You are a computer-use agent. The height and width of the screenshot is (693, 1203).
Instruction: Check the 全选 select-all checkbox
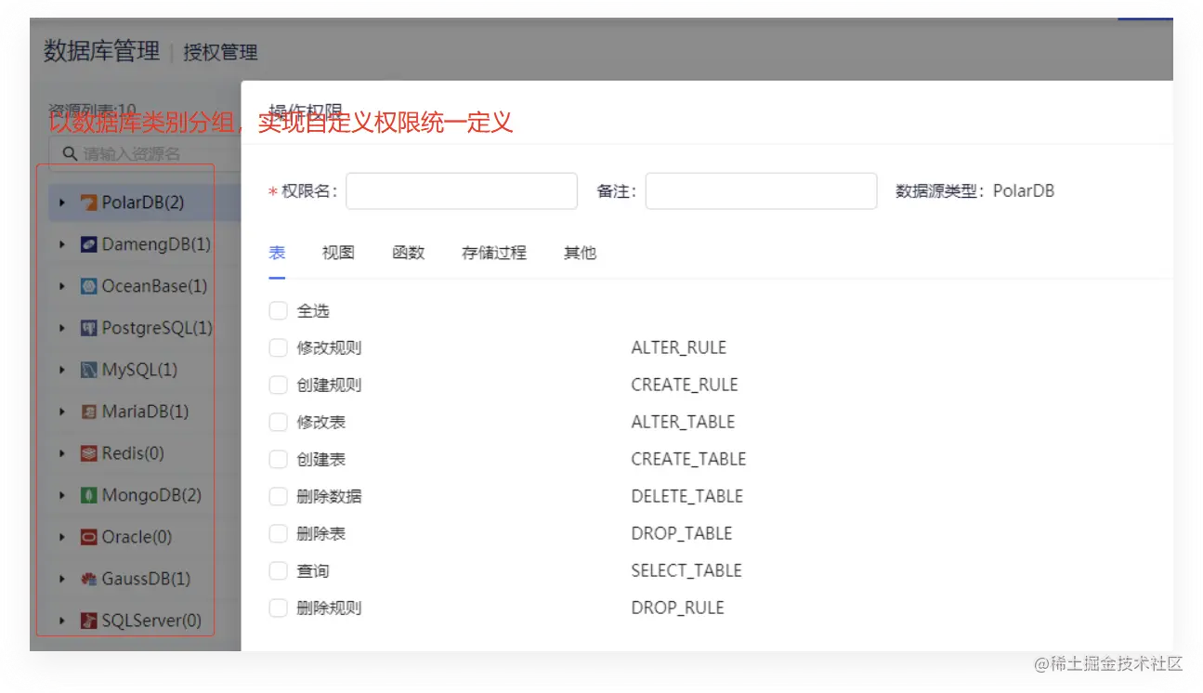[278, 310]
